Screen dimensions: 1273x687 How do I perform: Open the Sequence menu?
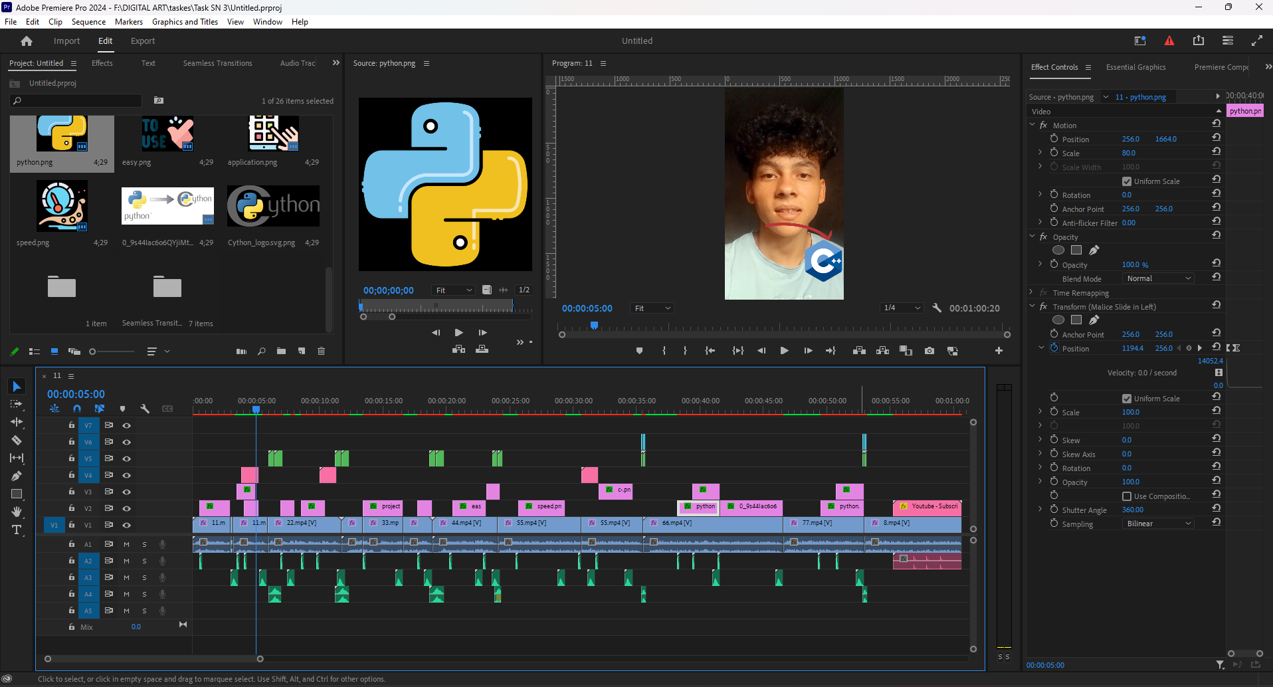(x=88, y=22)
